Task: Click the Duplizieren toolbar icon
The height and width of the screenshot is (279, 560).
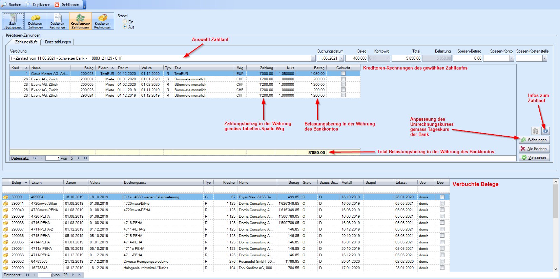Action: click(28, 5)
